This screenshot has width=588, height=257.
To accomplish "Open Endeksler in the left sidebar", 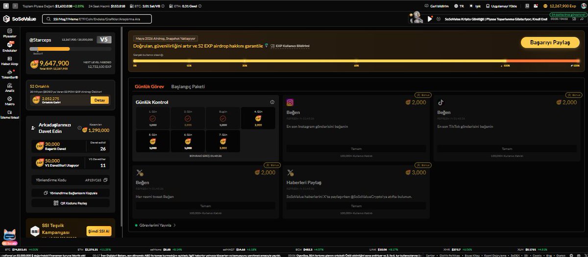I will coord(9,46).
